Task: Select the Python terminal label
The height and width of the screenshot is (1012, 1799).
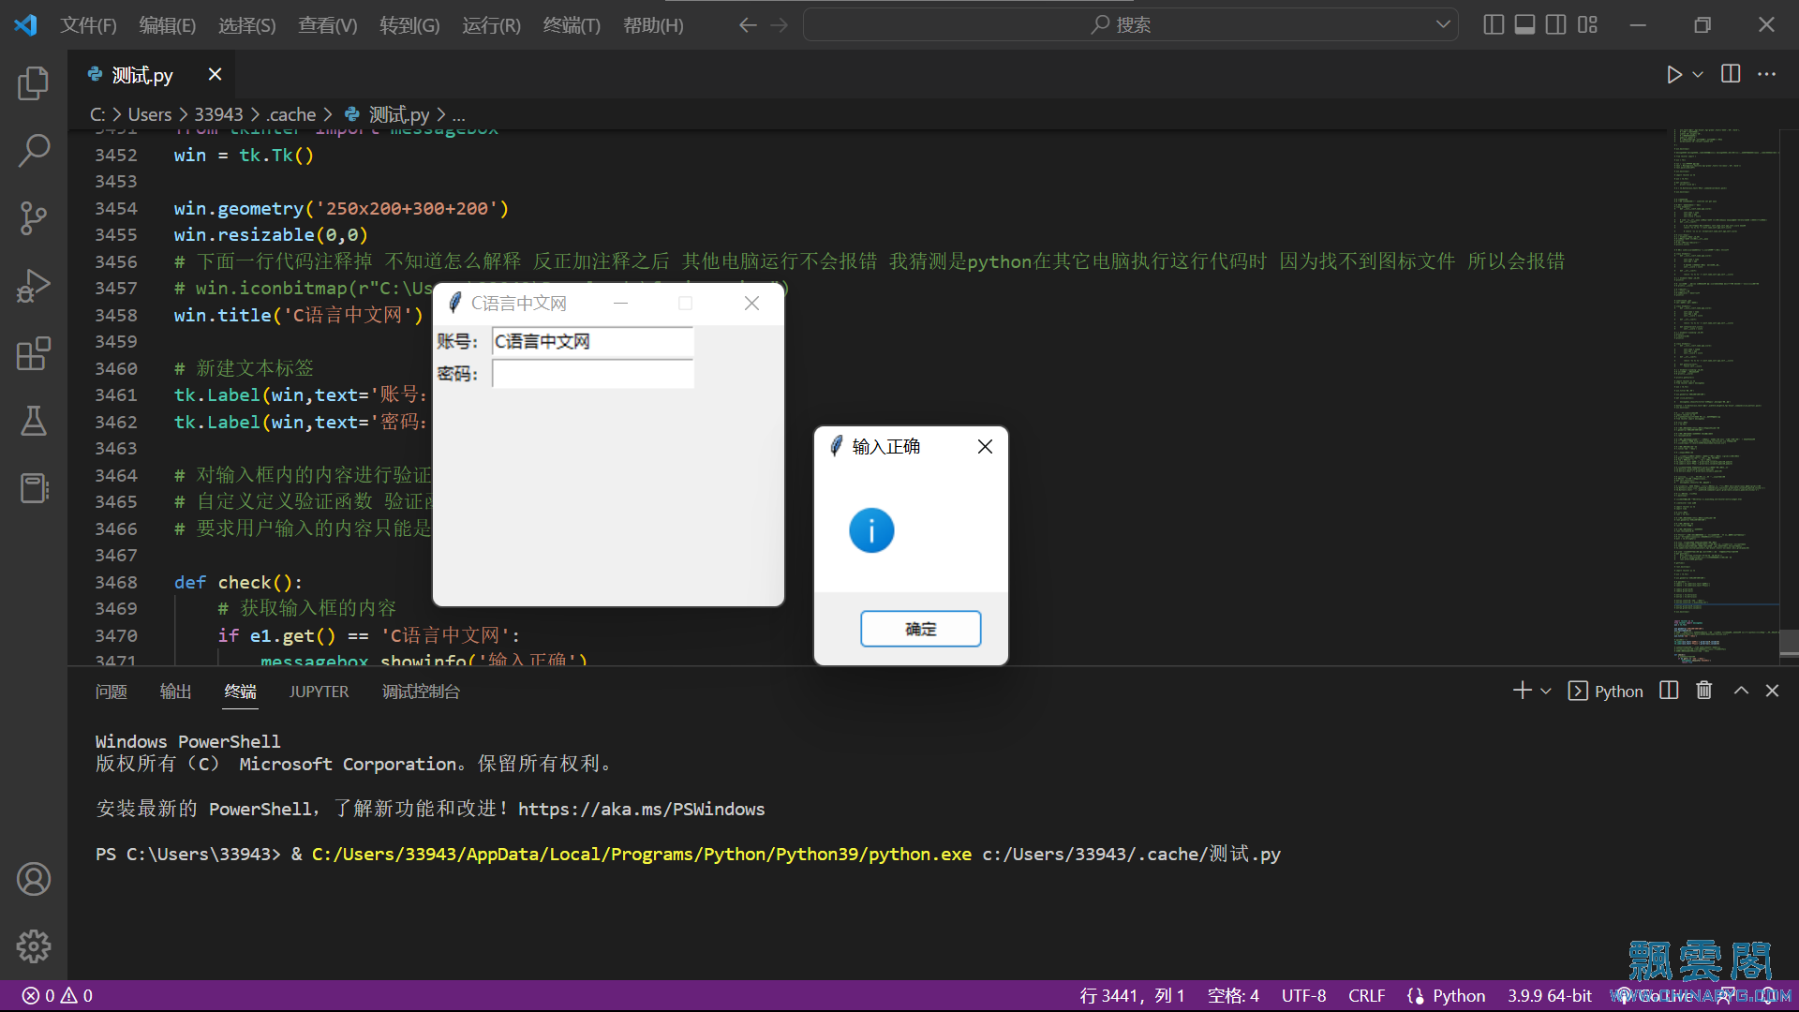Action: 1606,691
